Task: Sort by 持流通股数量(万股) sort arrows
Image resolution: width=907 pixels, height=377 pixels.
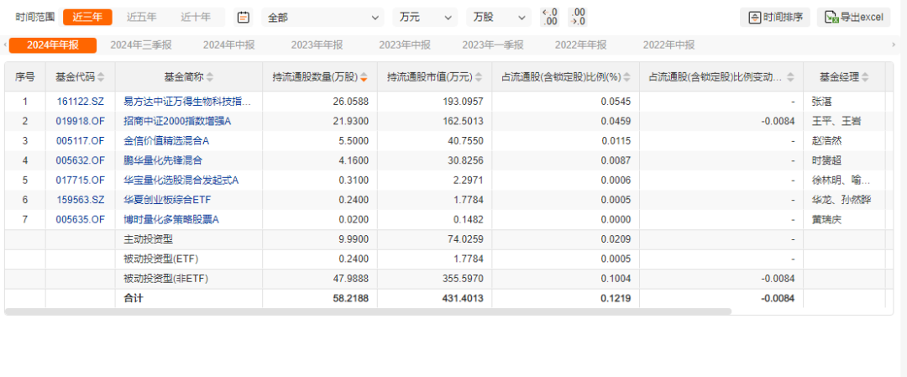Action: tap(364, 77)
